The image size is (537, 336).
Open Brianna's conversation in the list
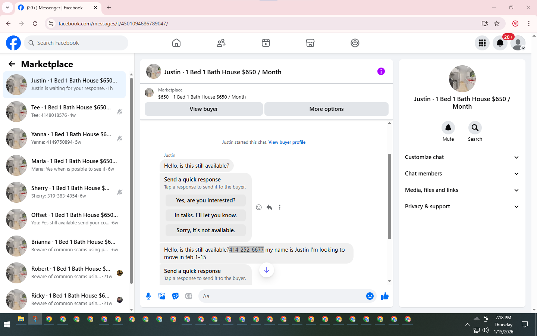coord(65,246)
